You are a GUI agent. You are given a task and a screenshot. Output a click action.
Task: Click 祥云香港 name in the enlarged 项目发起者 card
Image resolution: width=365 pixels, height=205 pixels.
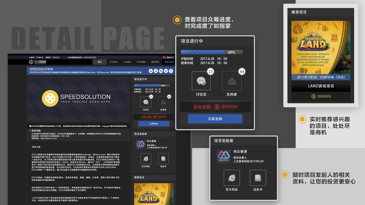click(240, 152)
